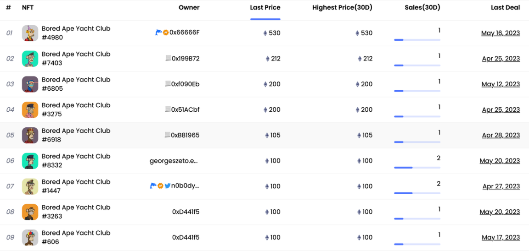The height and width of the screenshot is (251, 529).
Task: Click the sales progress bar for #8332
Action: (x=417, y=168)
